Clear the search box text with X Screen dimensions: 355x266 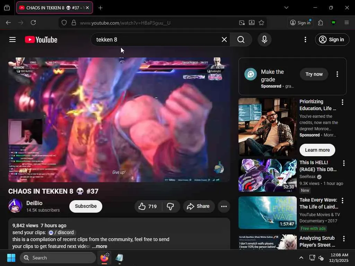tap(224, 39)
